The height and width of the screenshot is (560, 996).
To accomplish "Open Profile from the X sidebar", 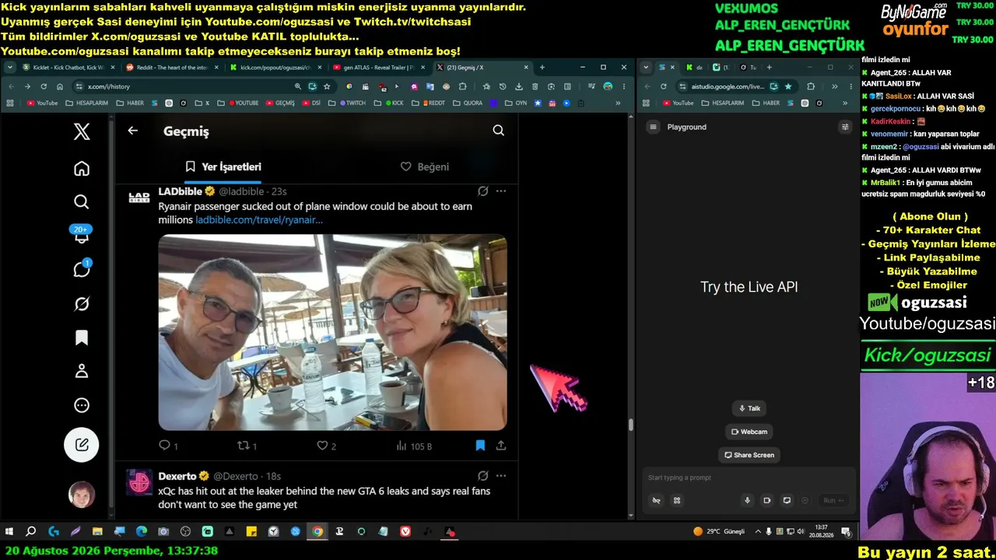I will pyautogui.click(x=82, y=371).
